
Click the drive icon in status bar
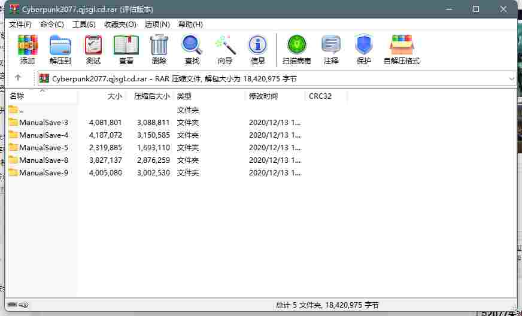[x=12, y=305]
